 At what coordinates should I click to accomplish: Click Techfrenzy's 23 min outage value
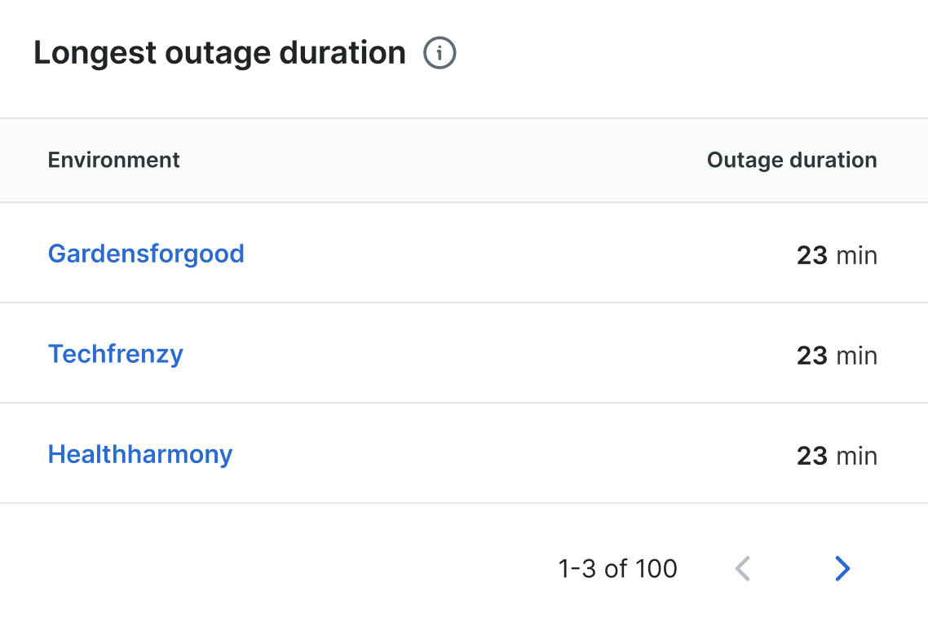tap(836, 355)
